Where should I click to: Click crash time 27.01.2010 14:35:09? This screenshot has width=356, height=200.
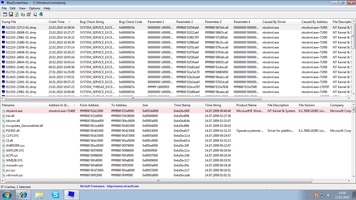[62, 72]
